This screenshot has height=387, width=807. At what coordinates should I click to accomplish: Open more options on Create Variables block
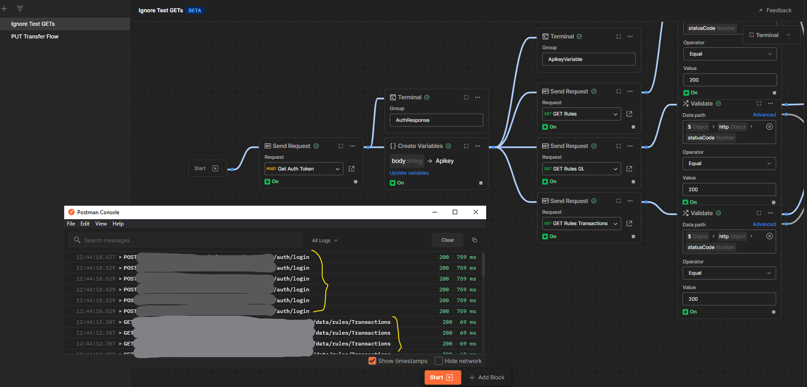pyautogui.click(x=478, y=146)
